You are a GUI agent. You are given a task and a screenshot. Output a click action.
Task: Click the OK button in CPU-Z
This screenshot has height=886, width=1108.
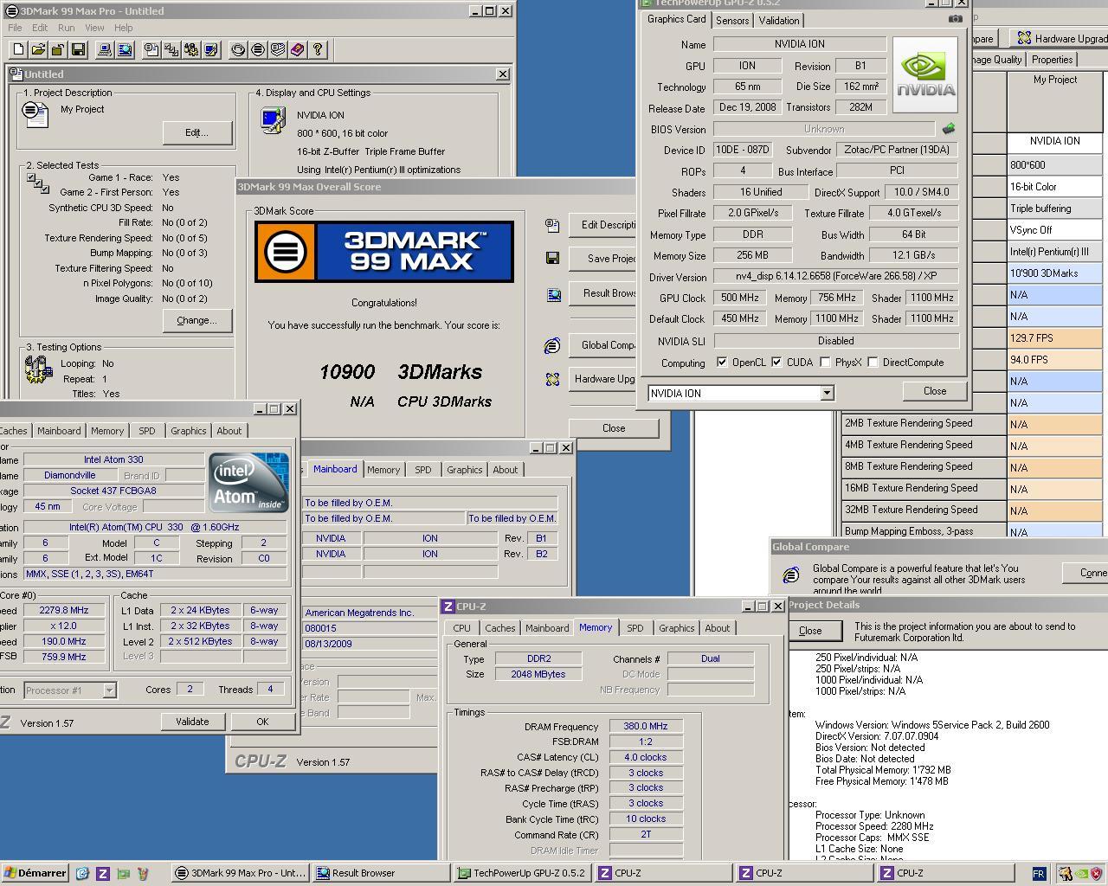click(x=262, y=722)
